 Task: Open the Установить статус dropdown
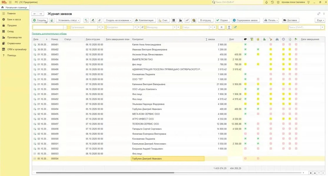[68, 21]
